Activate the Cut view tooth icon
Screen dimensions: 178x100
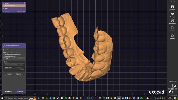(172, 35)
